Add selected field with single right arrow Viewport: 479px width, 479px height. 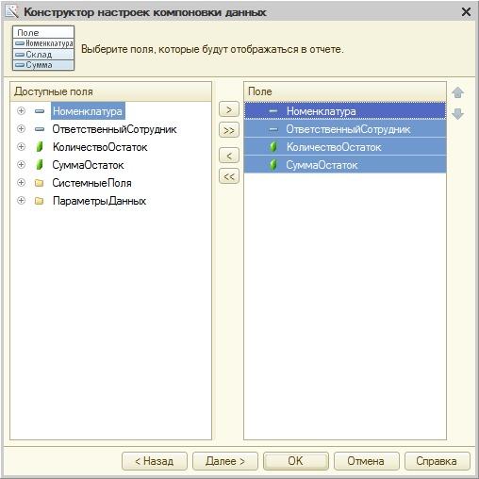[x=229, y=109]
